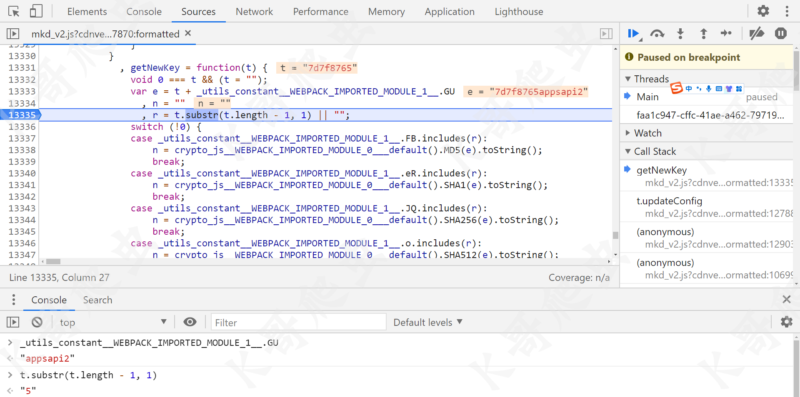The image size is (800, 397).
Task: Open the Lighthouse panel
Action: coord(519,12)
